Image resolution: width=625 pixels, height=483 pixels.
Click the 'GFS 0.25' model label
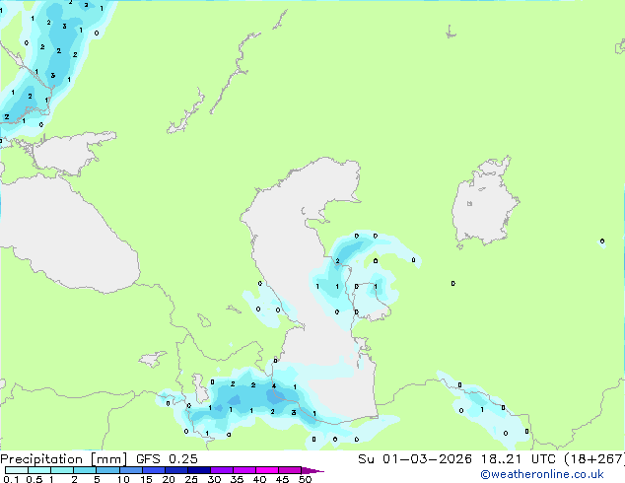coord(167,459)
